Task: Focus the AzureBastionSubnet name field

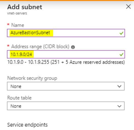Action: pyautogui.click(x=66, y=33)
